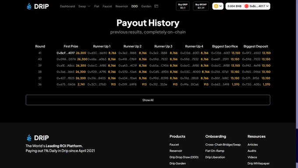
Task: Click round 38 Runner Up 4 address 0x03C...4D00
Action: 191,72
